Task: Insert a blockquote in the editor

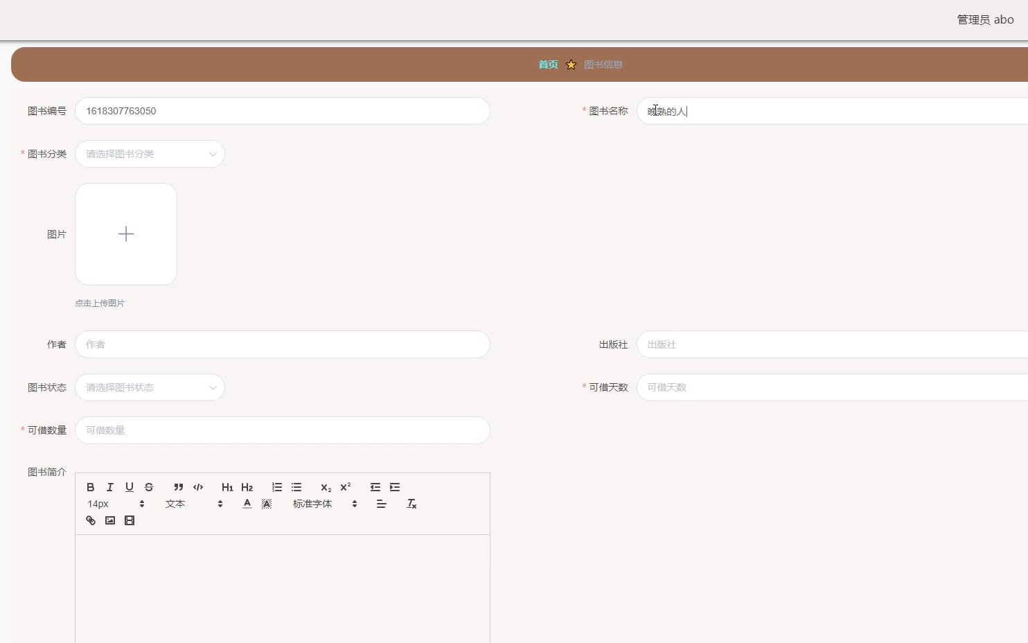Action: (x=179, y=487)
